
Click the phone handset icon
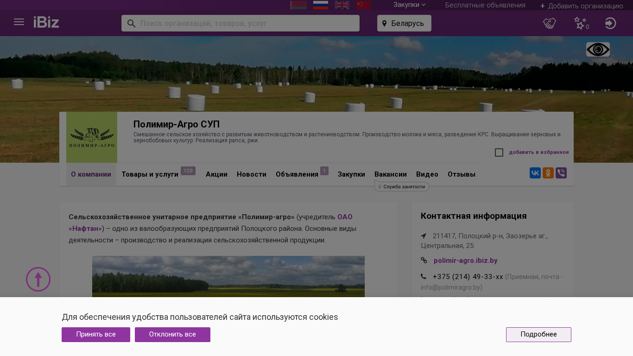click(x=424, y=277)
